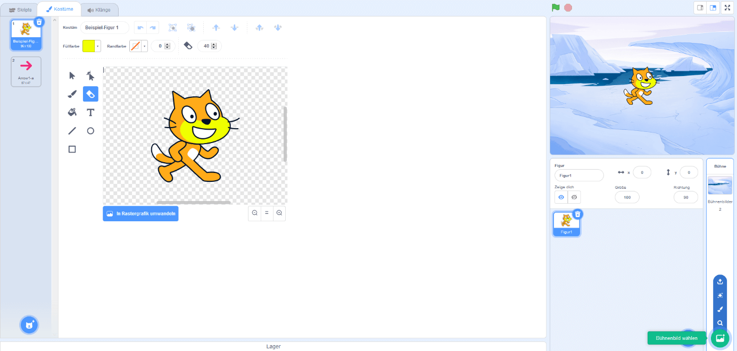
Task: Open the Randfarbe color dropdown
Action: [144, 46]
